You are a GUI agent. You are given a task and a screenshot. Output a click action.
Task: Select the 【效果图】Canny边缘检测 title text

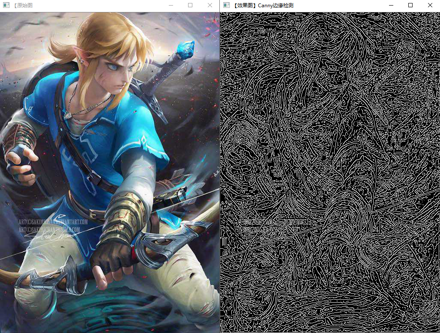pos(263,5)
